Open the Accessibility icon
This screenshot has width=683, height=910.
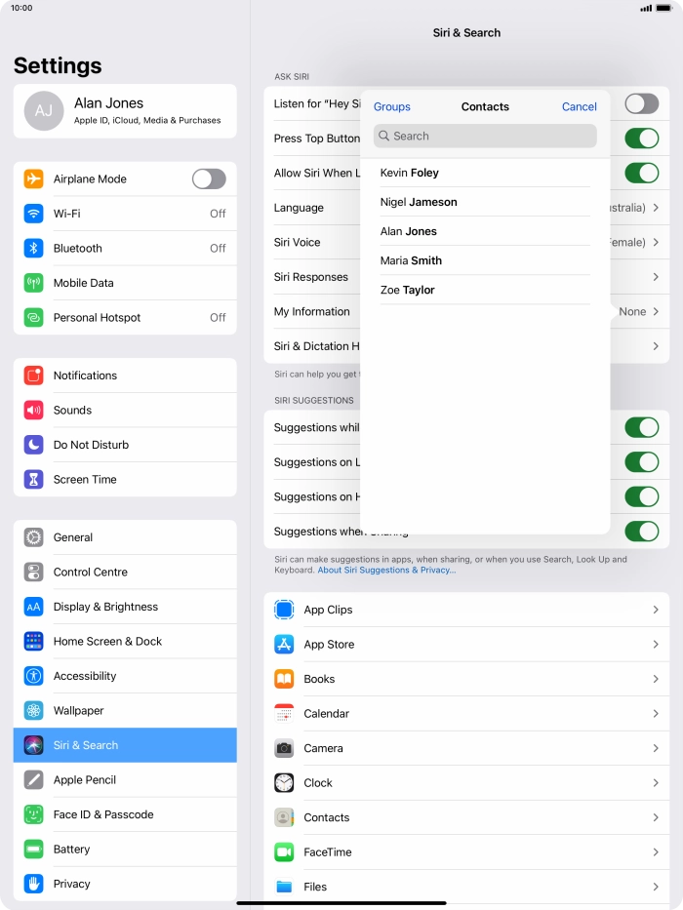pos(34,676)
